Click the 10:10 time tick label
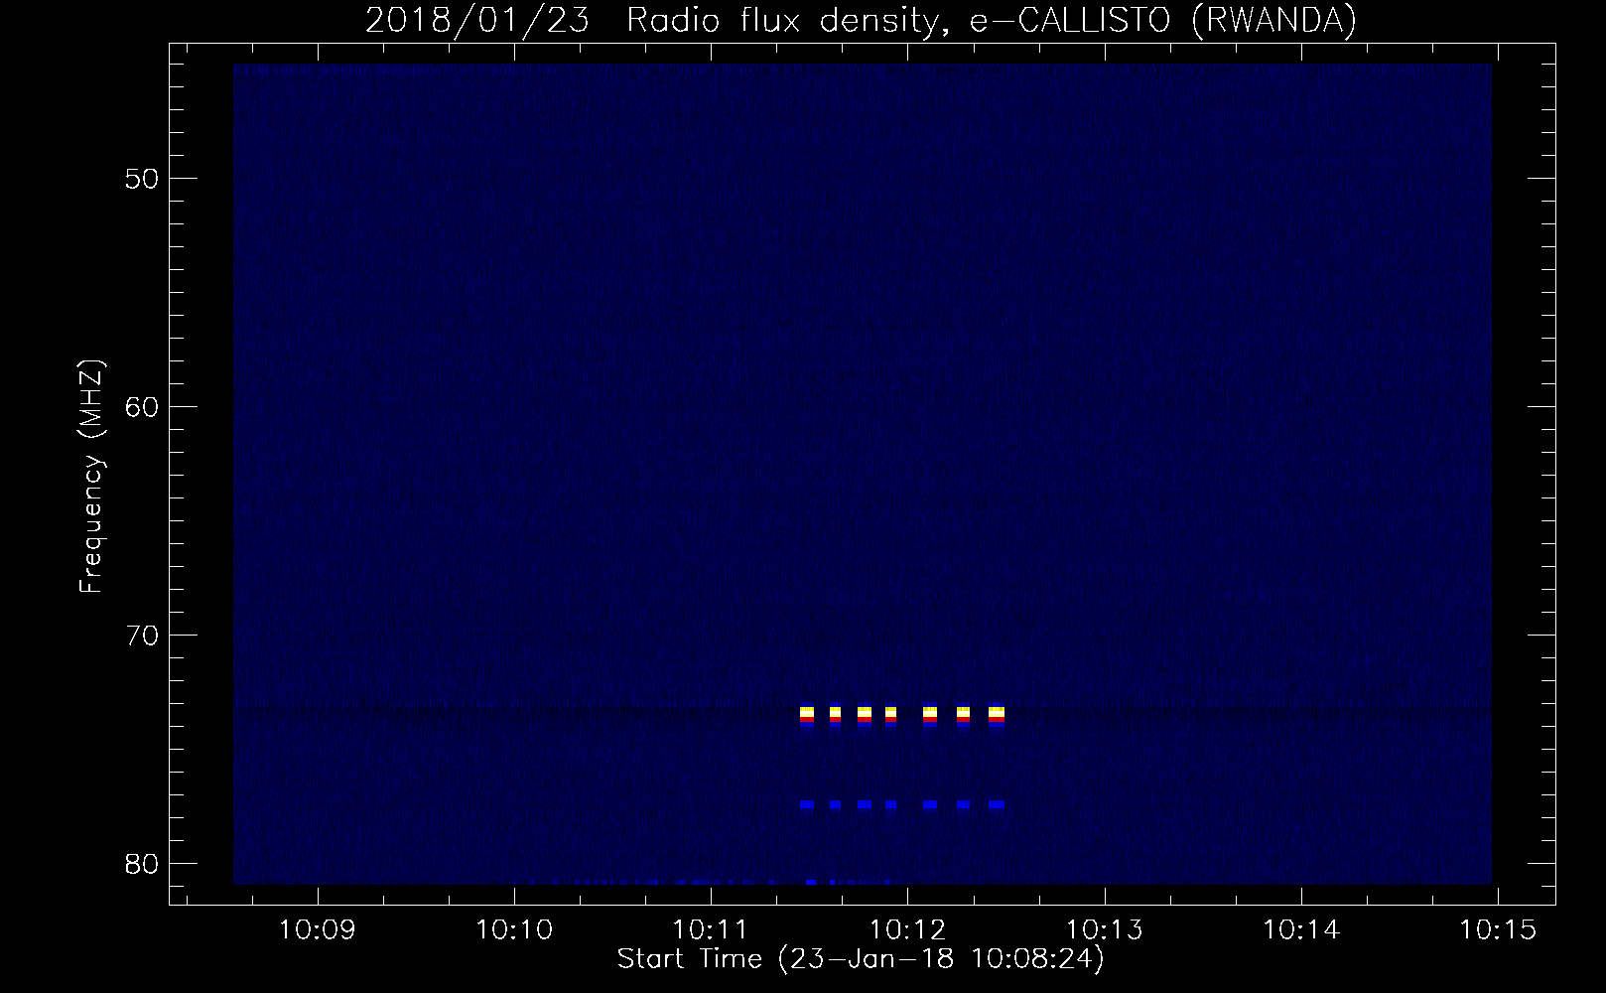Viewport: 1606px width, 993px height. click(514, 930)
